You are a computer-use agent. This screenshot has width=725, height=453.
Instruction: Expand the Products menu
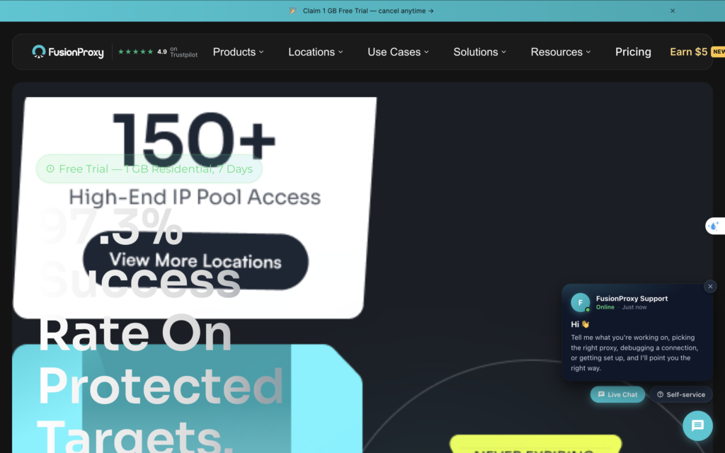click(238, 52)
